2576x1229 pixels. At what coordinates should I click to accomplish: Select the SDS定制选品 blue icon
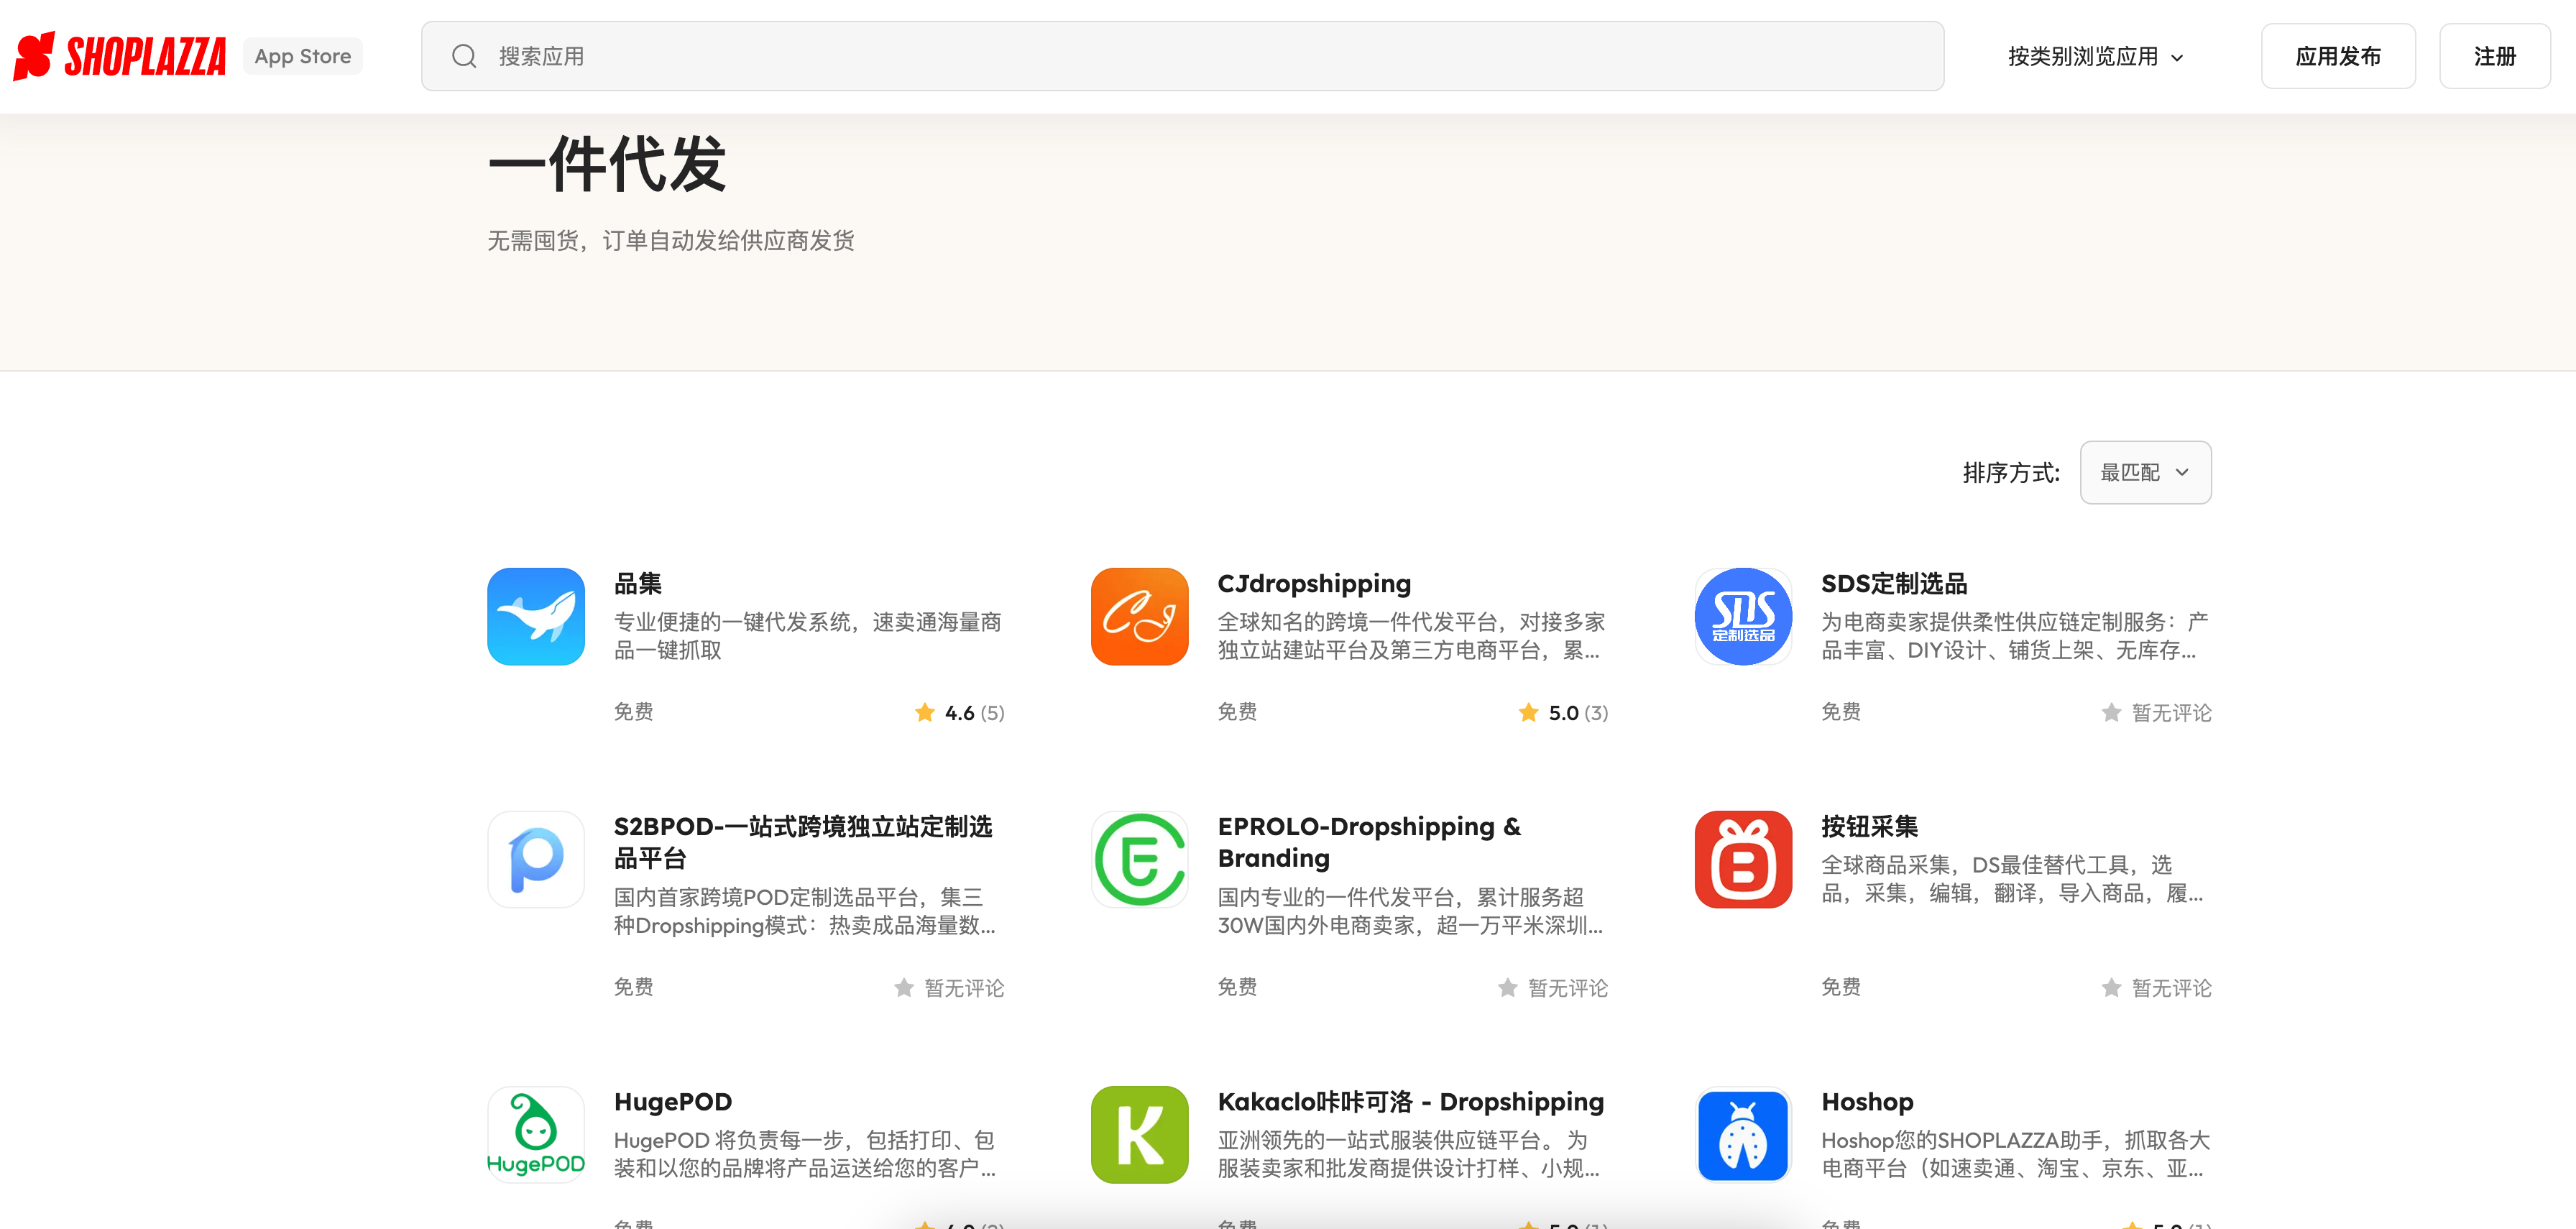click(x=1743, y=616)
